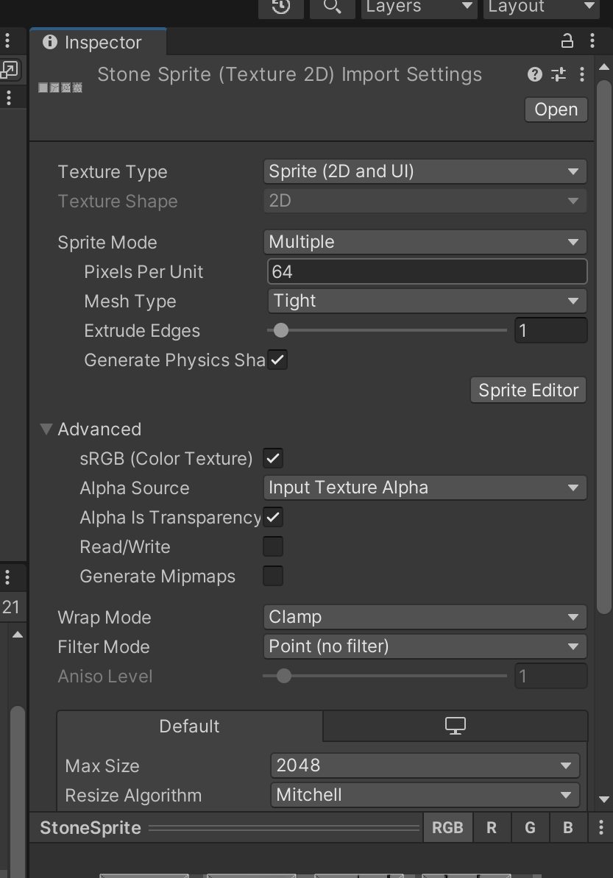Image resolution: width=613 pixels, height=878 pixels.
Task: Open the import settings context menu
Action: tap(582, 74)
